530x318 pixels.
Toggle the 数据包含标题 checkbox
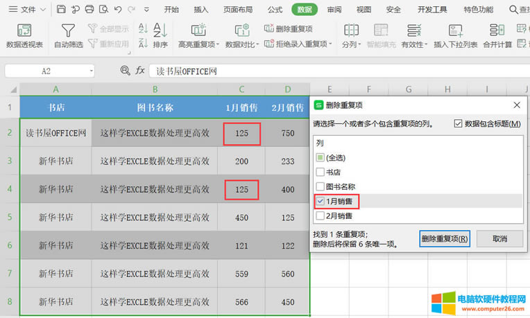click(457, 123)
